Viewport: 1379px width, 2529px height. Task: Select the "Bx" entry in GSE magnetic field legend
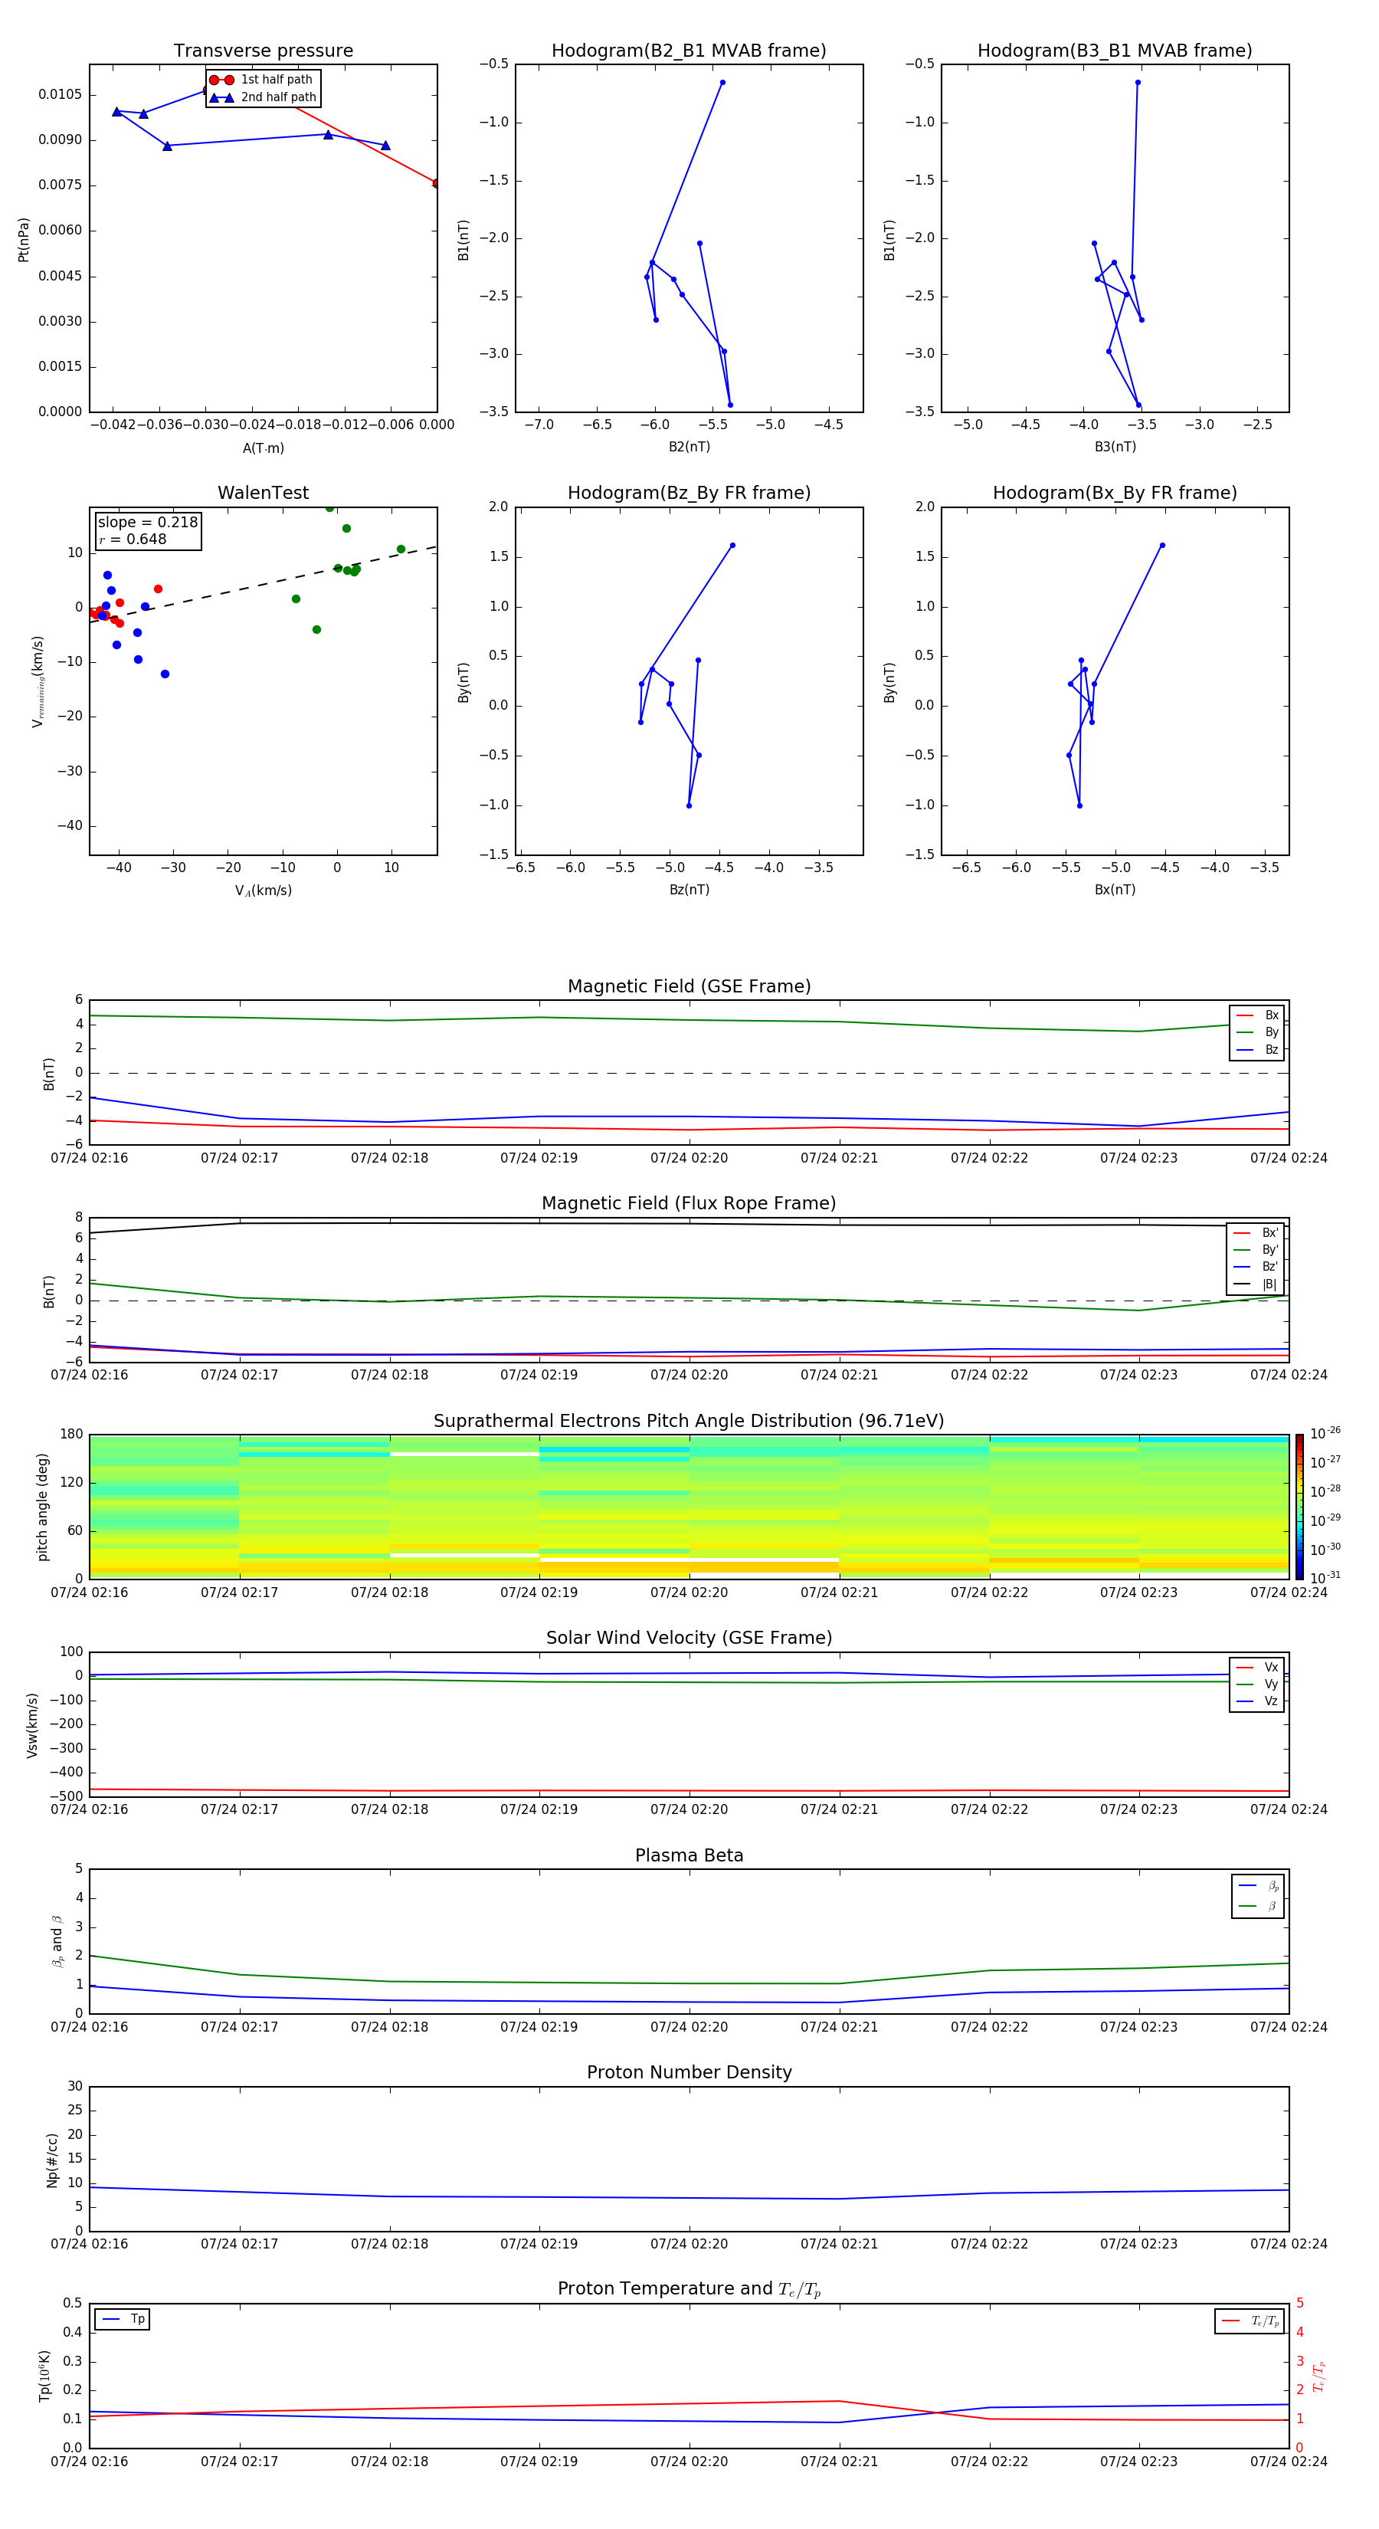(1257, 1015)
